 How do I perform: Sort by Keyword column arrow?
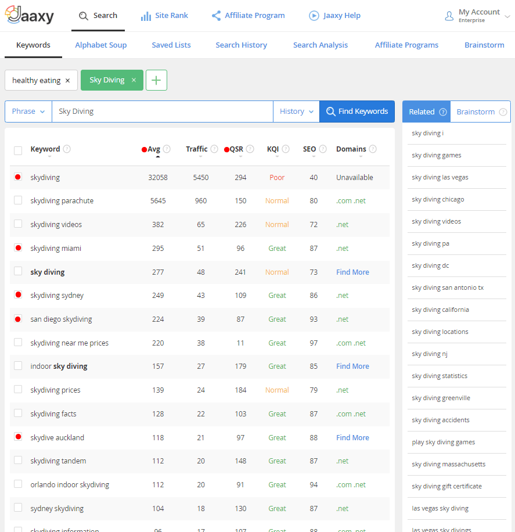tap(49, 156)
